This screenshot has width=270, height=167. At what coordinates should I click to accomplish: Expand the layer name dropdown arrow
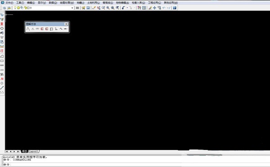(x=72, y=8)
